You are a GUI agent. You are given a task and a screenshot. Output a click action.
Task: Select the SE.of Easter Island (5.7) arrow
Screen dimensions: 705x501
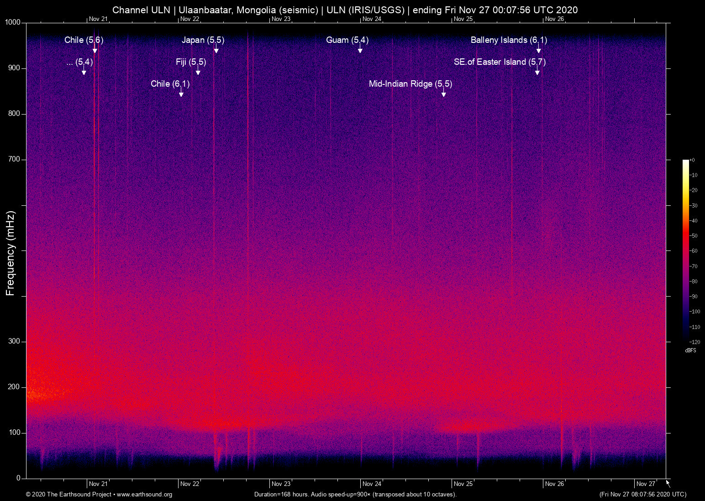coord(537,72)
